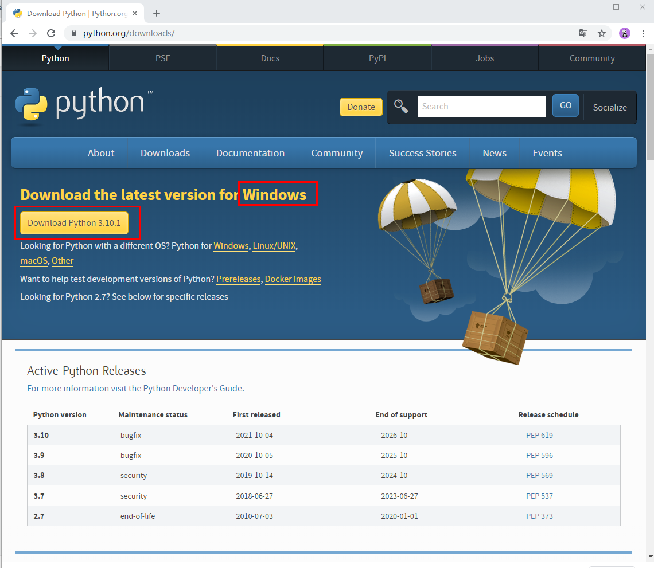Click the 2021-10-04 release date cell

[x=254, y=436]
